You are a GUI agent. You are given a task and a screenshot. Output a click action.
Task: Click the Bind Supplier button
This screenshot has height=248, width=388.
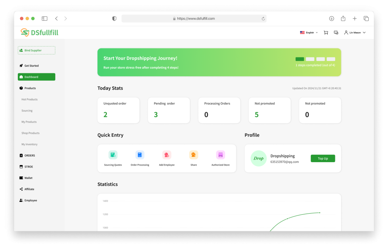click(x=36, y=50)
